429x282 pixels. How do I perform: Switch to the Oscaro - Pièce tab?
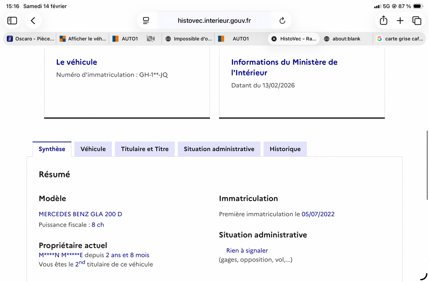pyautogui.click(x=31, y=39)
